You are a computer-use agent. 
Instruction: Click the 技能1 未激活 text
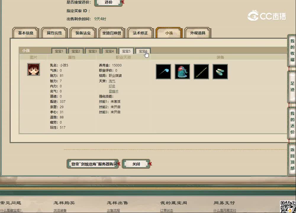tap(110, 101)
